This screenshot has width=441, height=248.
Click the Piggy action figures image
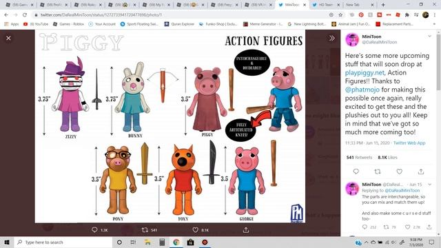tap(170, 126)
